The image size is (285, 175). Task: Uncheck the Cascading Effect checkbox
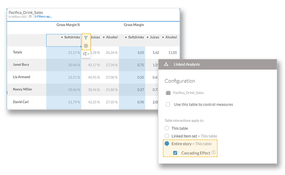175,153
